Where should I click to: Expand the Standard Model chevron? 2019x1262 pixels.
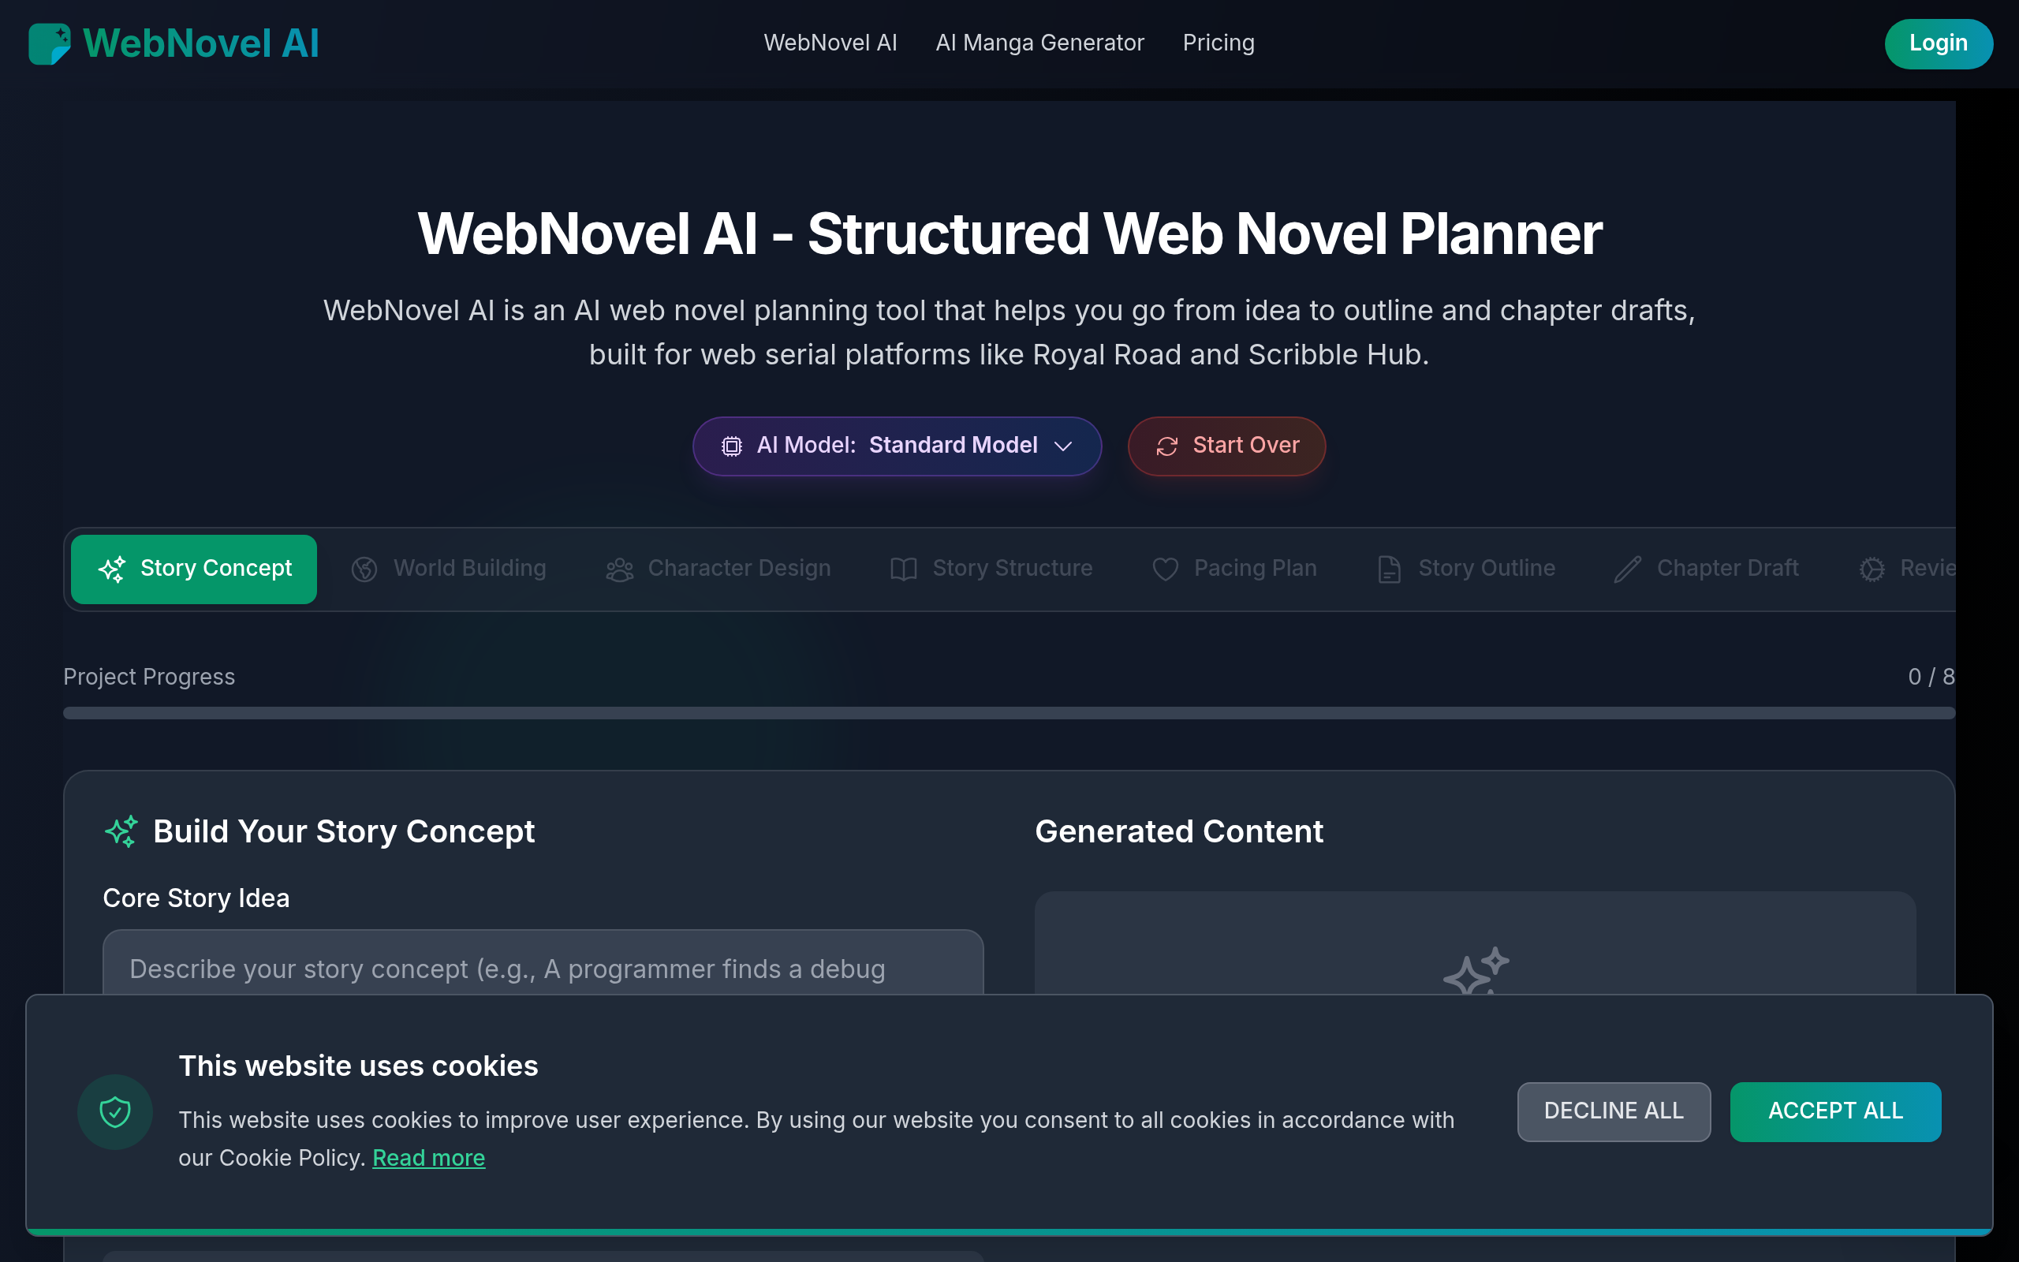[1065, 447]
